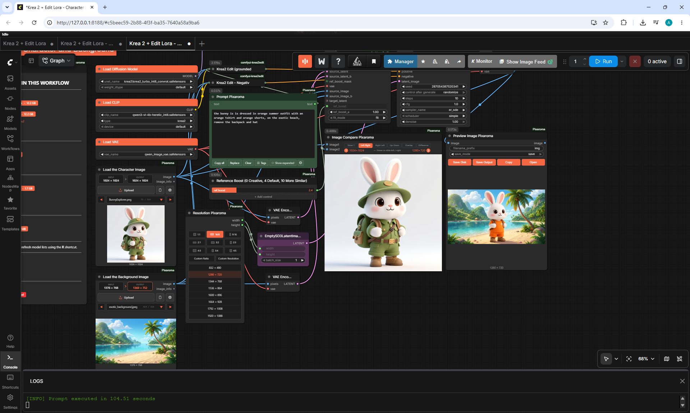
Task: Open BunnyExplorer.png file dropdown
Action: click(x=135, y=200)
